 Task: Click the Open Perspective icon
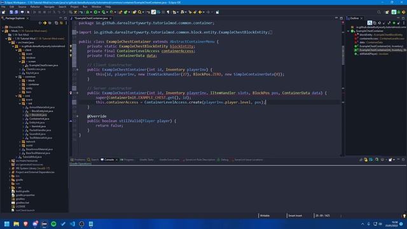[387, 12]
